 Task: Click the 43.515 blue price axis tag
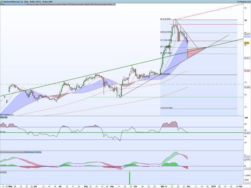pyautogui.click(x=247, y=36)
